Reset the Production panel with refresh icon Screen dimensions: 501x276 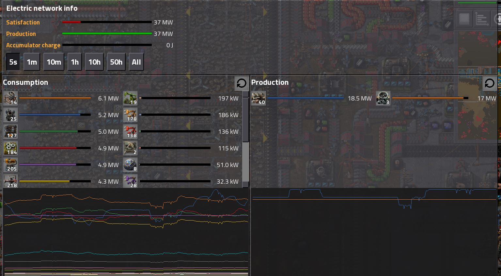(x=490, y=84)
